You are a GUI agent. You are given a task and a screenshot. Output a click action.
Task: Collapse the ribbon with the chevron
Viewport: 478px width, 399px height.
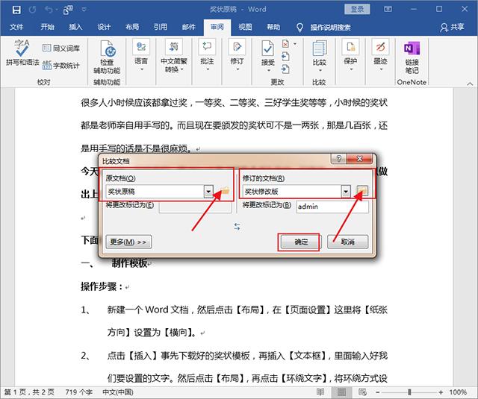tap(470, 84)
